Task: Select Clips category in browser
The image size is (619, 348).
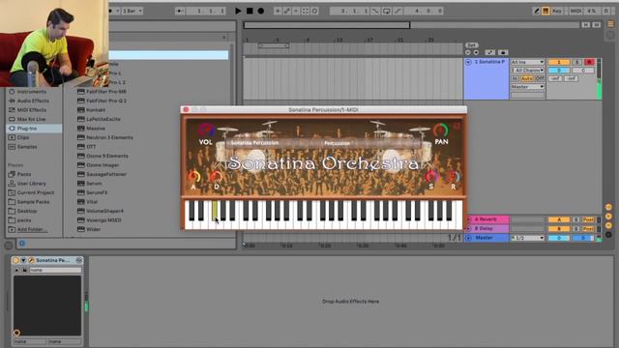Action: point(23,137)
